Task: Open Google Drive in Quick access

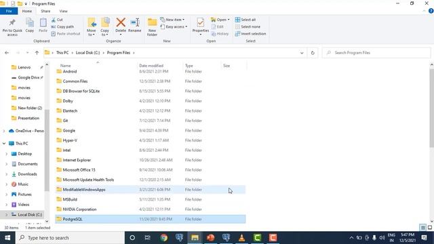Action: point(28,77)
